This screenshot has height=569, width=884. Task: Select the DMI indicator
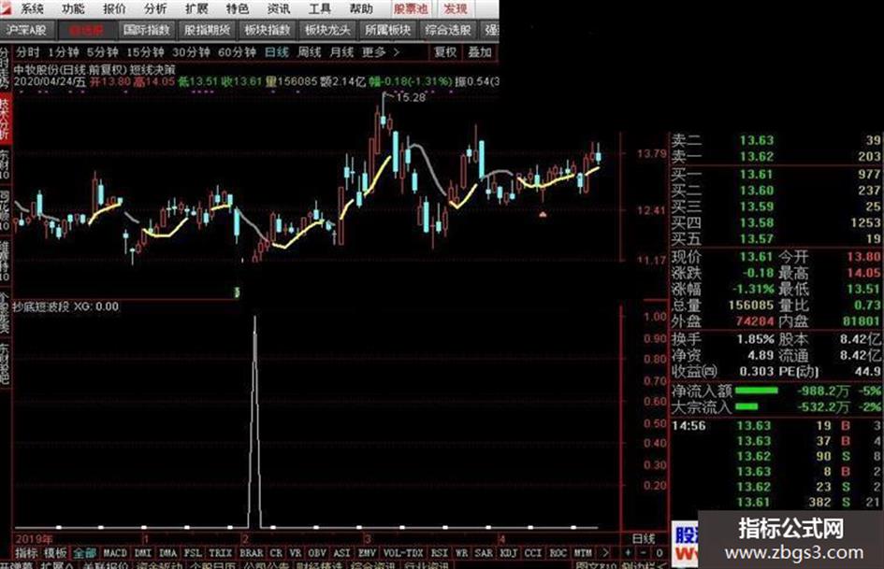pos(142,553)
